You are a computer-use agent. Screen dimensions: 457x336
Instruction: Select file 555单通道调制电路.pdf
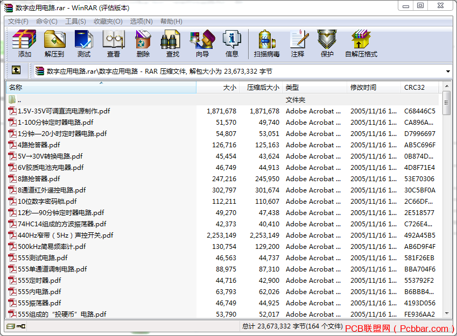tap(52, 269)
